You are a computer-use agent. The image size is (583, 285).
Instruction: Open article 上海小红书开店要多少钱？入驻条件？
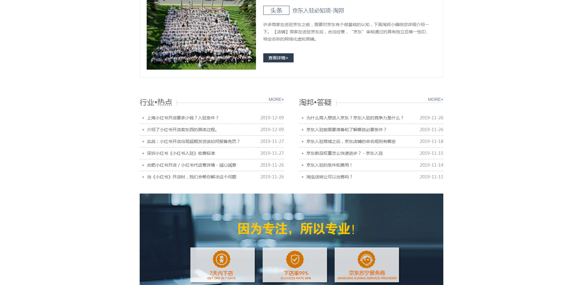click(183, 118)
